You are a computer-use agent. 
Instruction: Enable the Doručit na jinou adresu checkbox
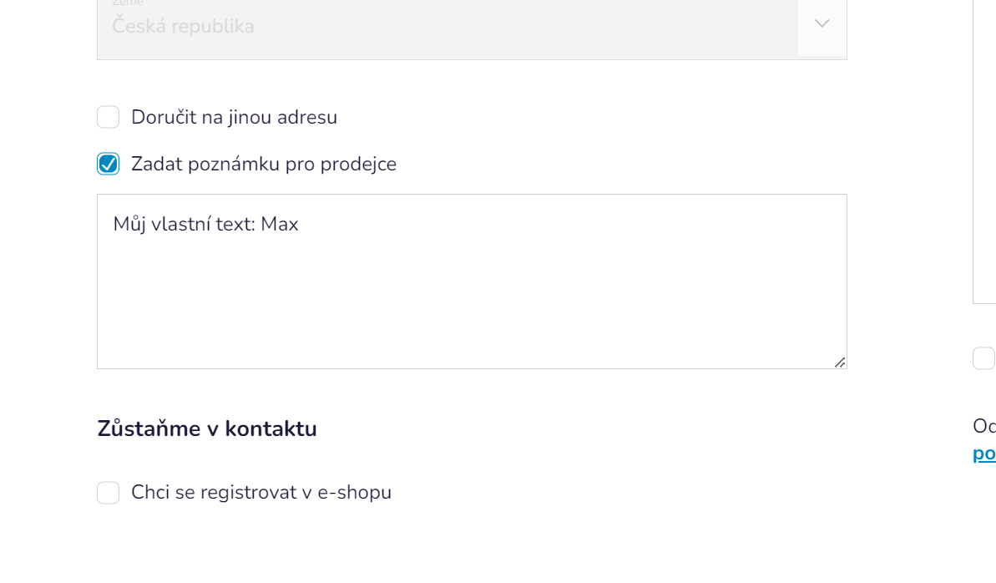(109, 117)
